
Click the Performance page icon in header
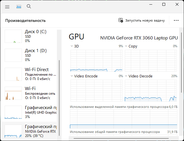click(x=19, y=7)
